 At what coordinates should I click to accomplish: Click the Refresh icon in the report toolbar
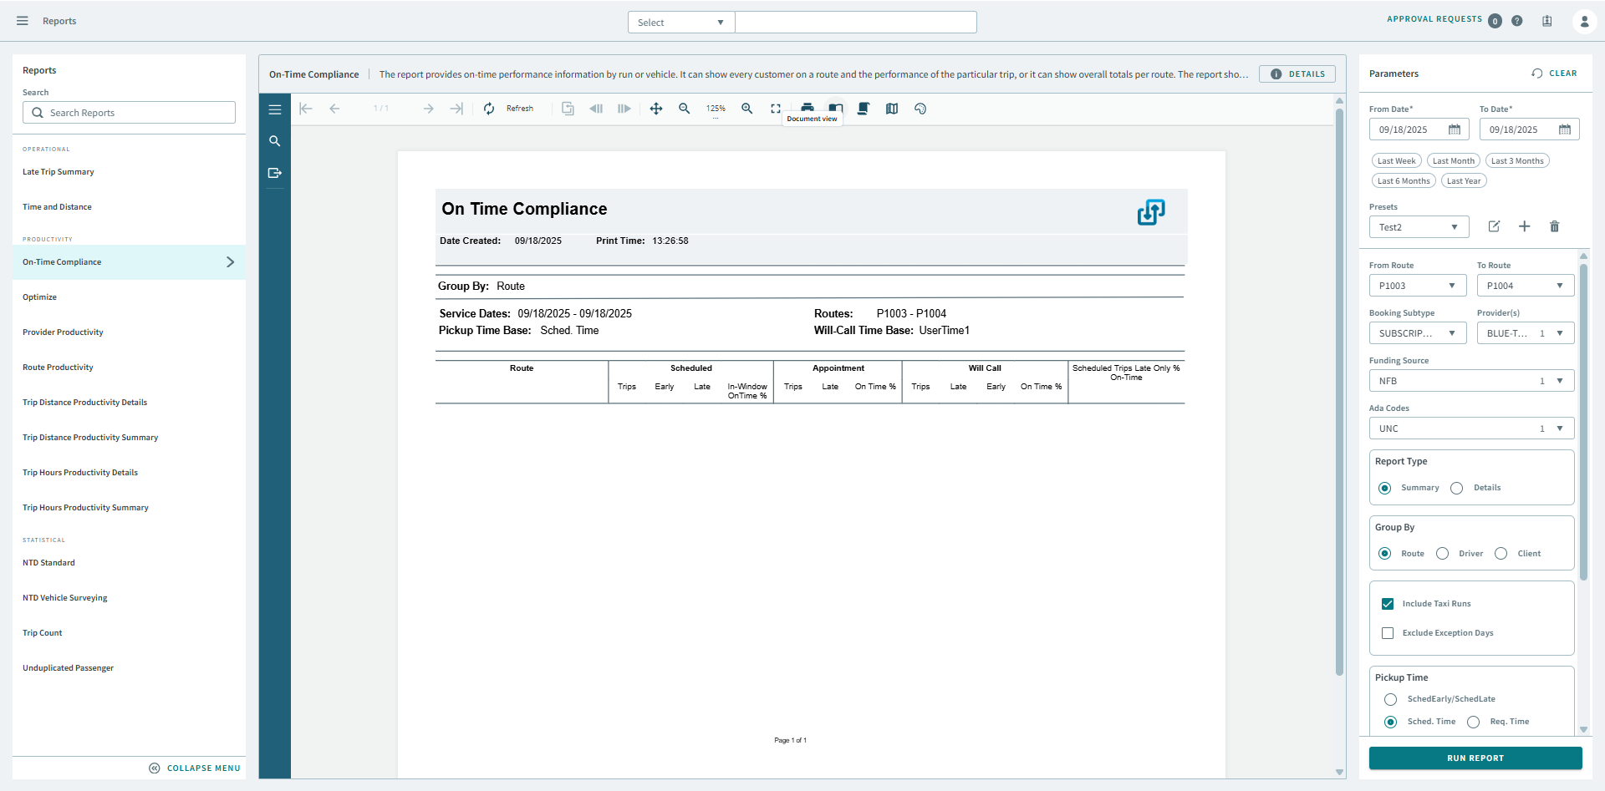coord(489,109)
